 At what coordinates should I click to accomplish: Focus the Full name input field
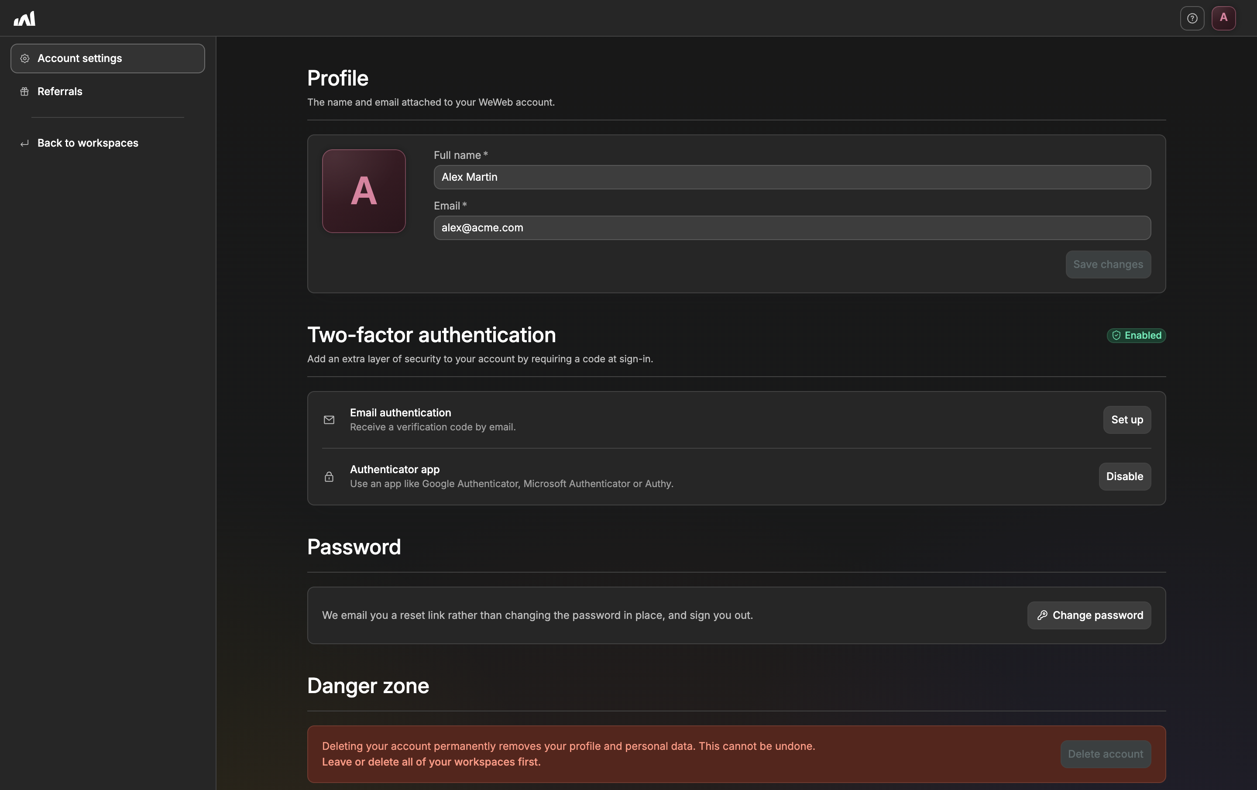pyautogui.click(x=792, y=177)
